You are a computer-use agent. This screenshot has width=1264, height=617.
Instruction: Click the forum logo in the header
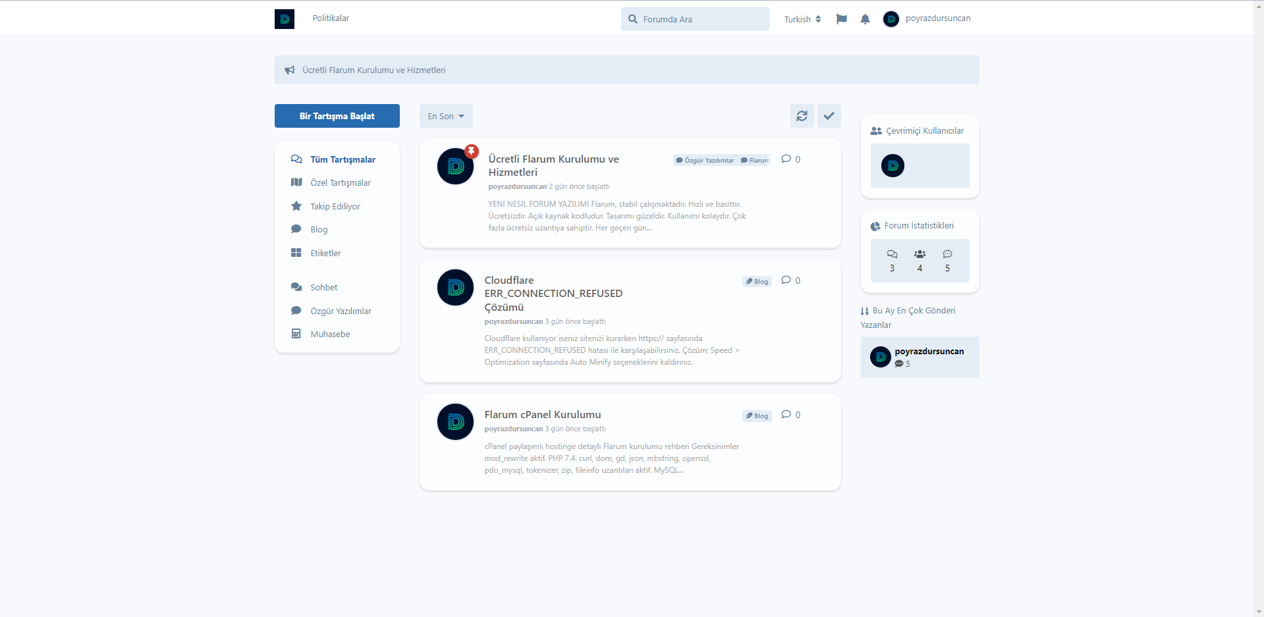[x=285, y=18]
